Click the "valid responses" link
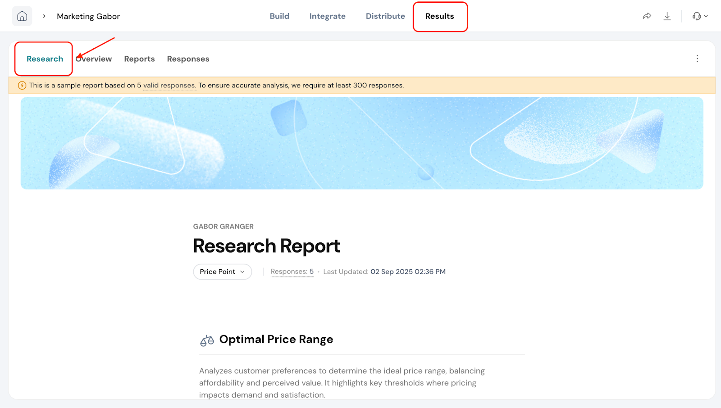Image resolution: width=721 pixels, height=408 pixels. [169, 86]
